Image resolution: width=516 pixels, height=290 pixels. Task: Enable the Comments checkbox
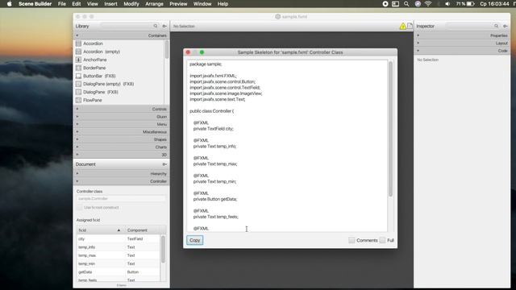352,240
